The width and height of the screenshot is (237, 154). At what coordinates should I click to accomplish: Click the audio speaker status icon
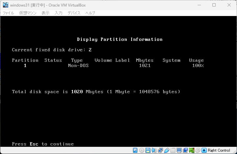154,150
